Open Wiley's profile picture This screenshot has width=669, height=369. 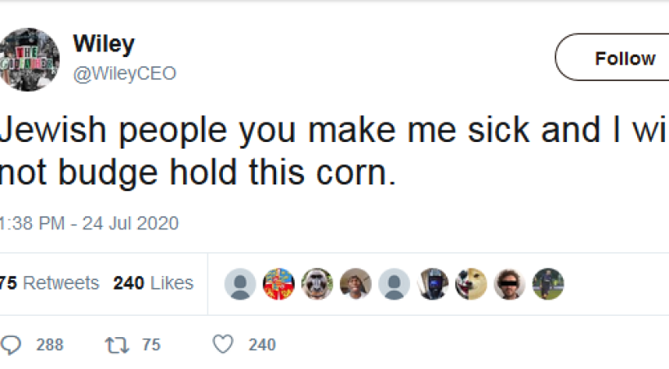[29, 59]
